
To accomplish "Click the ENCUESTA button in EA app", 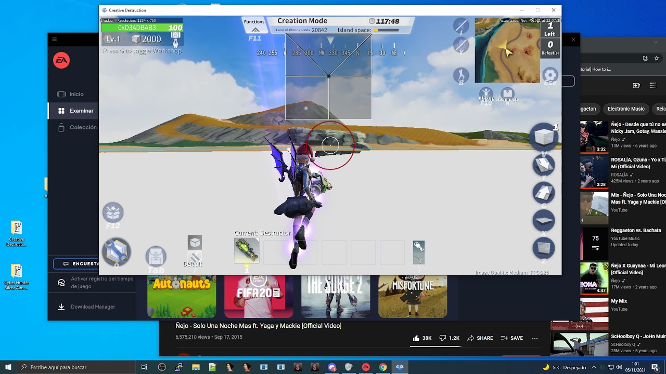I will click(x=76, y=264).
